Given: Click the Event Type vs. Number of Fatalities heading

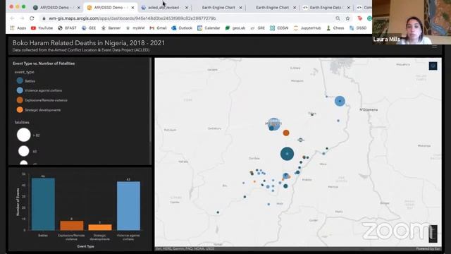Looking at the screenshot, I should (x=44, y=64).
